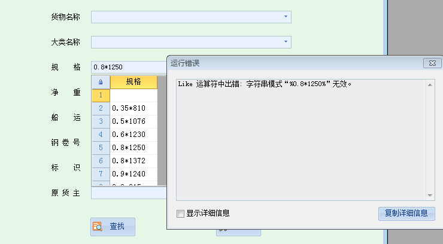
Task: Click the 查找 search button
Action: click(x=113, y=227)
